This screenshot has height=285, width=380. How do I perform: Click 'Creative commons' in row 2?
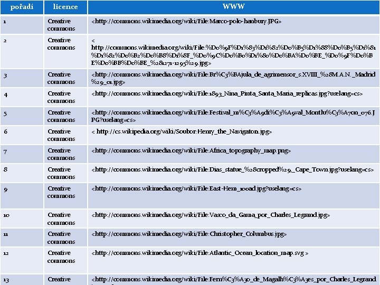[x=61, y=44]
